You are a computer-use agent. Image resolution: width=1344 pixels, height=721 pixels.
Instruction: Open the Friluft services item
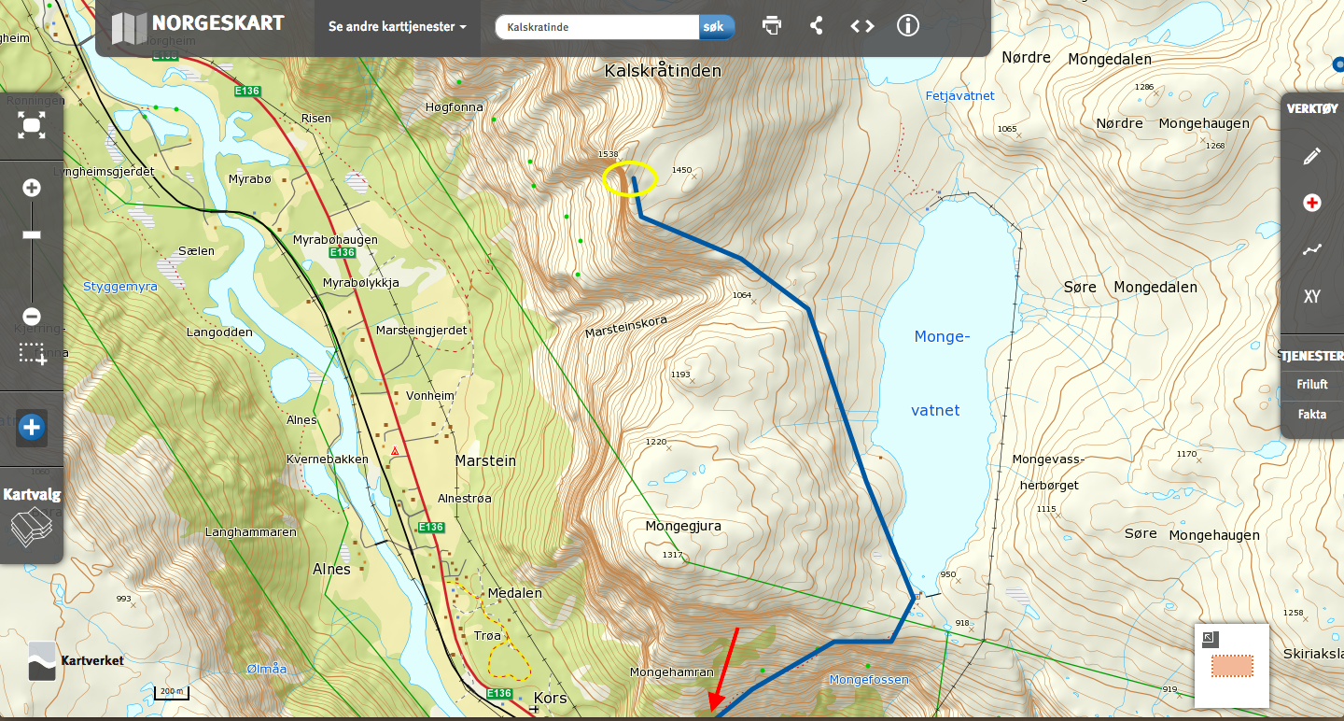(1312, 384)
